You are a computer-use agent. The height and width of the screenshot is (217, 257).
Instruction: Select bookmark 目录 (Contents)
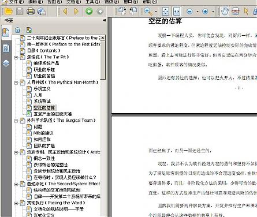43,51
